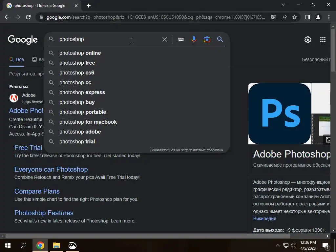
Task: Click the blue magnifier search button
Action: pos(220,39)
